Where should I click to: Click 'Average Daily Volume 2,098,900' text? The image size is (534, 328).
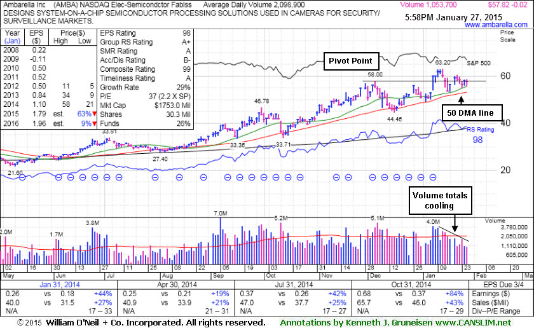(254, 5)
